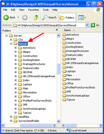Open the Views icon menu
104x134 pixels.
pos(81,18)
